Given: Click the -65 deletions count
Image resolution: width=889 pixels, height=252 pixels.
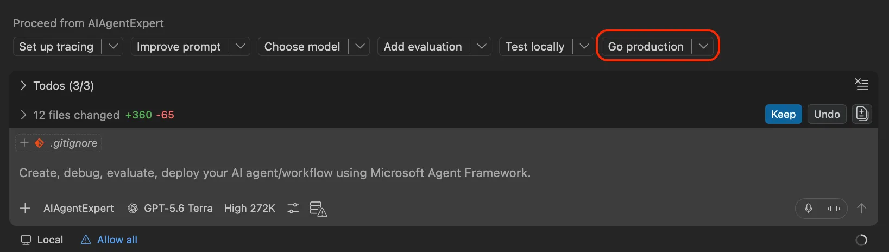Looking at the screenshot, I should [166, 115].
